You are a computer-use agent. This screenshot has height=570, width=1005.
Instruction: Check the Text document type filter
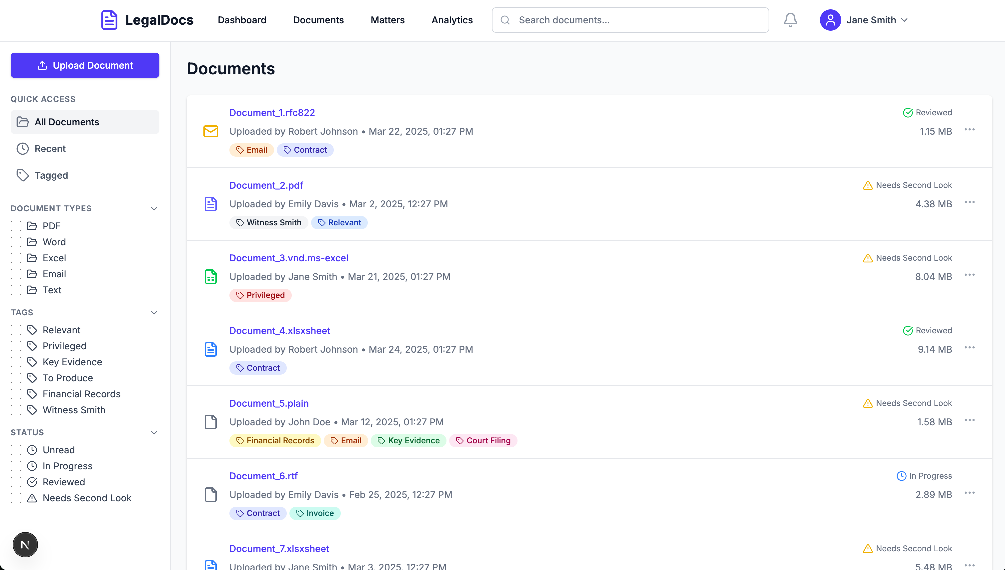tap(16, 290)
